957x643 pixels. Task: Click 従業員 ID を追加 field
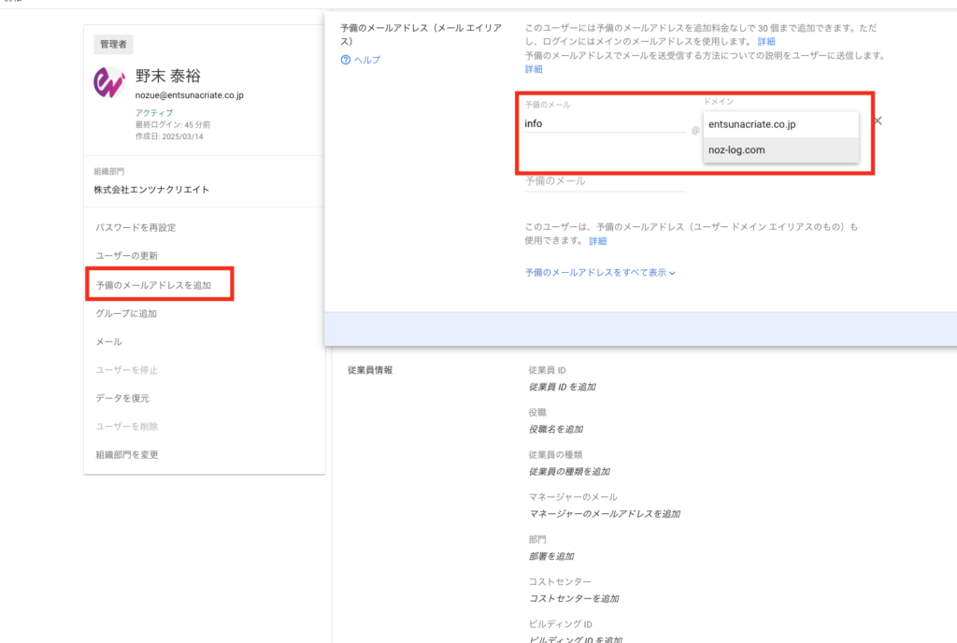tap(562, 386)
